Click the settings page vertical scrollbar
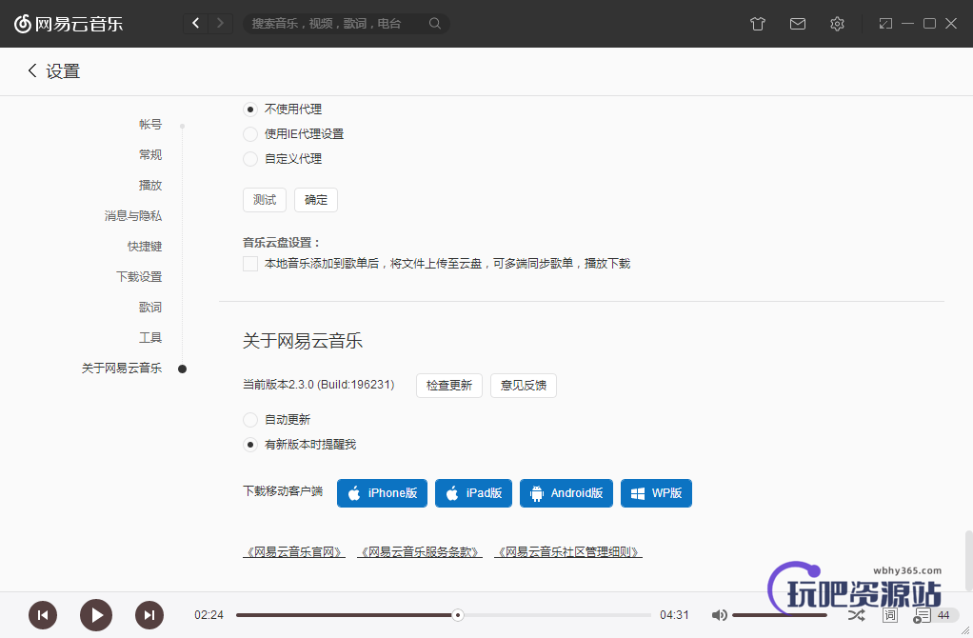 968,561
